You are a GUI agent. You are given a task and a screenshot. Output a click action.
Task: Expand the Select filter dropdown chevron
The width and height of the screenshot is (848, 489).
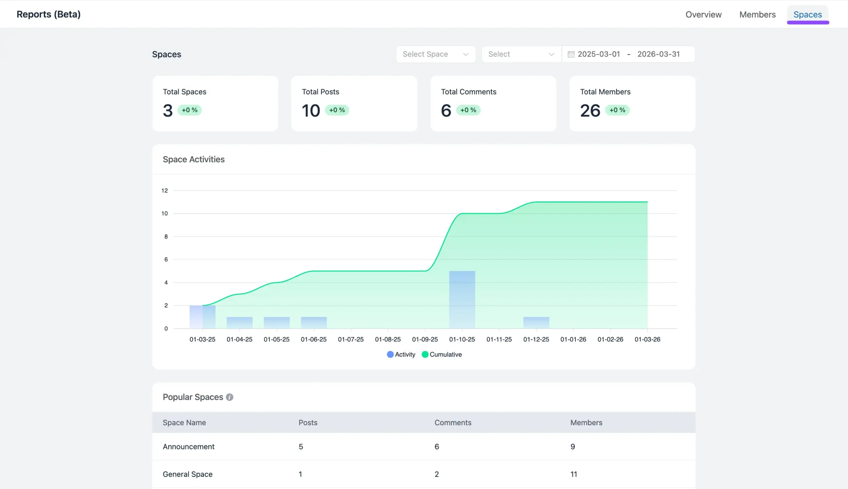(x=551, y=54)
